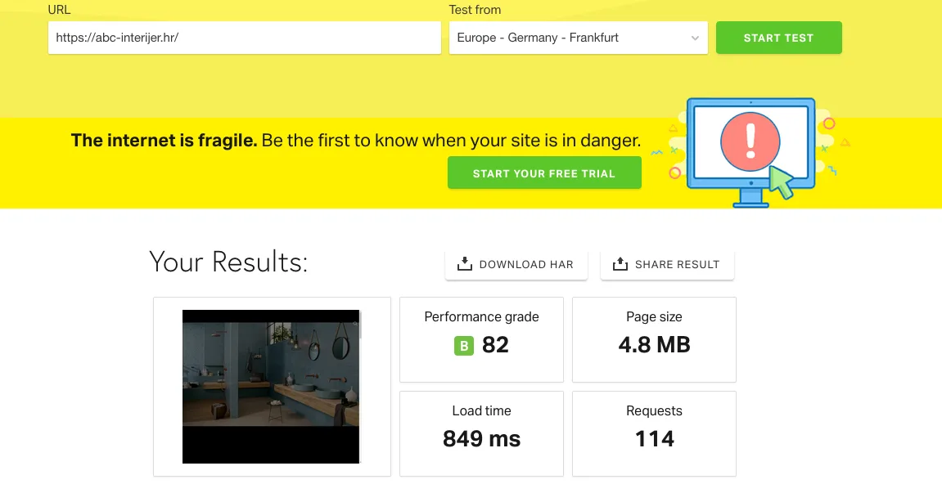The image size is (942, 493).
Task: Click 'The internet is fragile' banner text
Action: click(164, 141)
